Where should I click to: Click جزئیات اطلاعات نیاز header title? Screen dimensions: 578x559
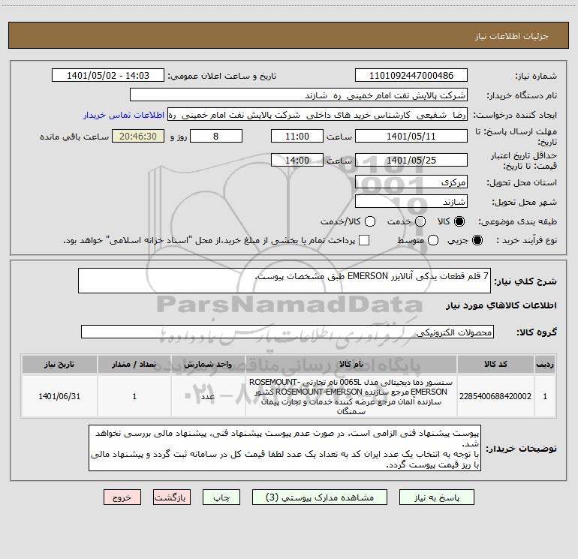coord(511,36)
